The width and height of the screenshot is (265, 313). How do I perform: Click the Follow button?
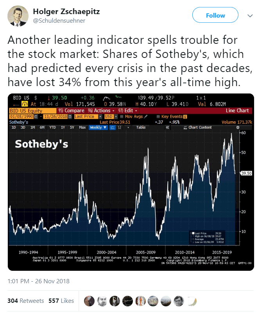point(215,16)
